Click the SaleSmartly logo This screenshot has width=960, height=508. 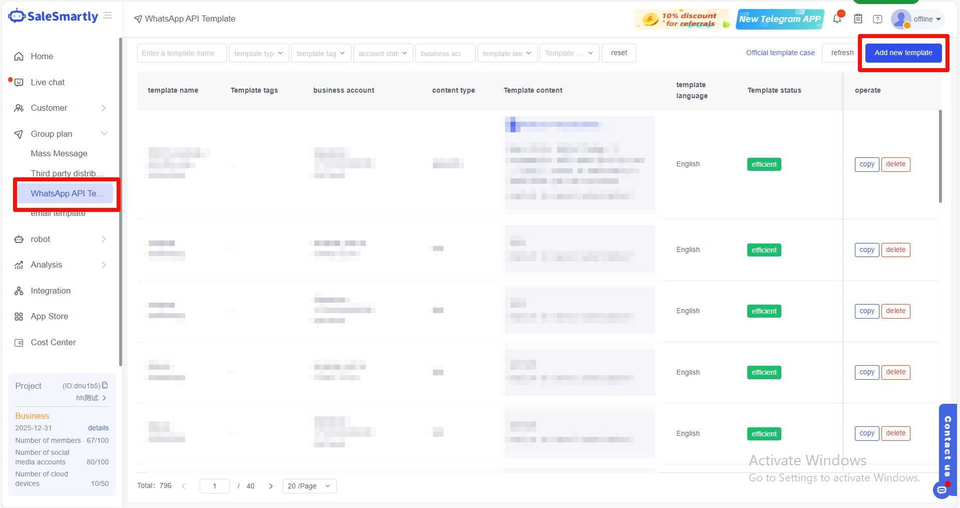coord(54,17)
